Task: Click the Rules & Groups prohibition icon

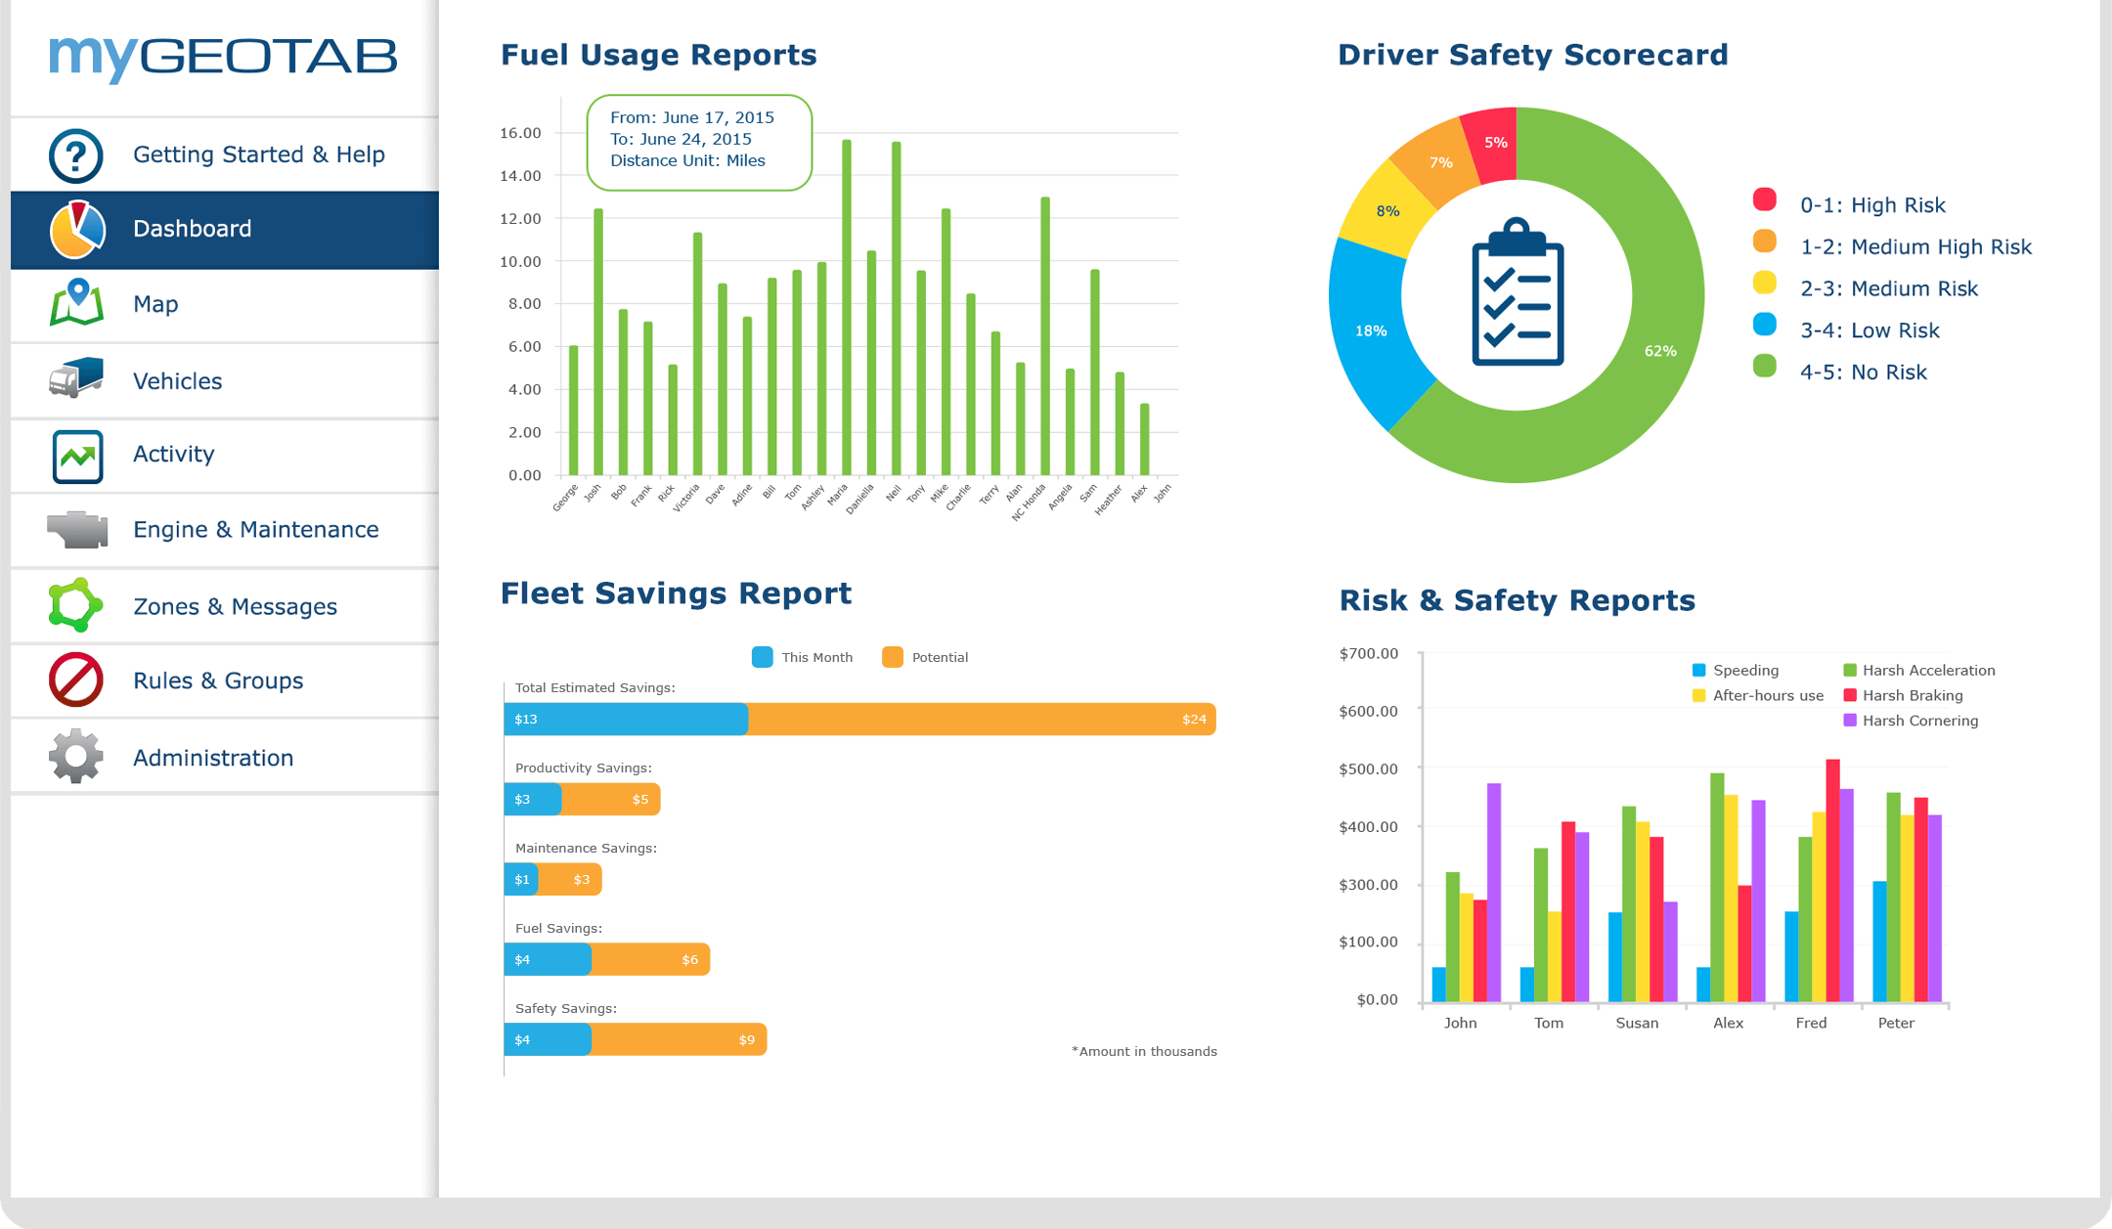Action: point(76,680)
